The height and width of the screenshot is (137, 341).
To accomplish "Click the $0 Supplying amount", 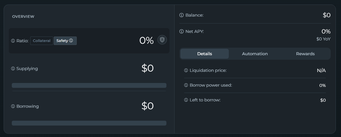I will tap(147, 68).
